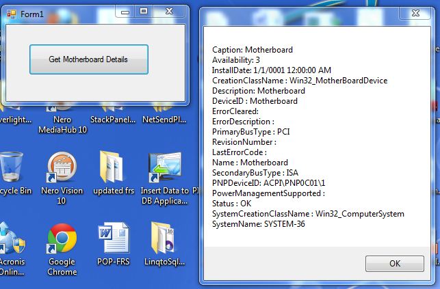The height and width of the screenshot is (289, 440).
Task: Click the CreationClassName Win32_MotherBoardDevice line
Action: tap(300, 81)
